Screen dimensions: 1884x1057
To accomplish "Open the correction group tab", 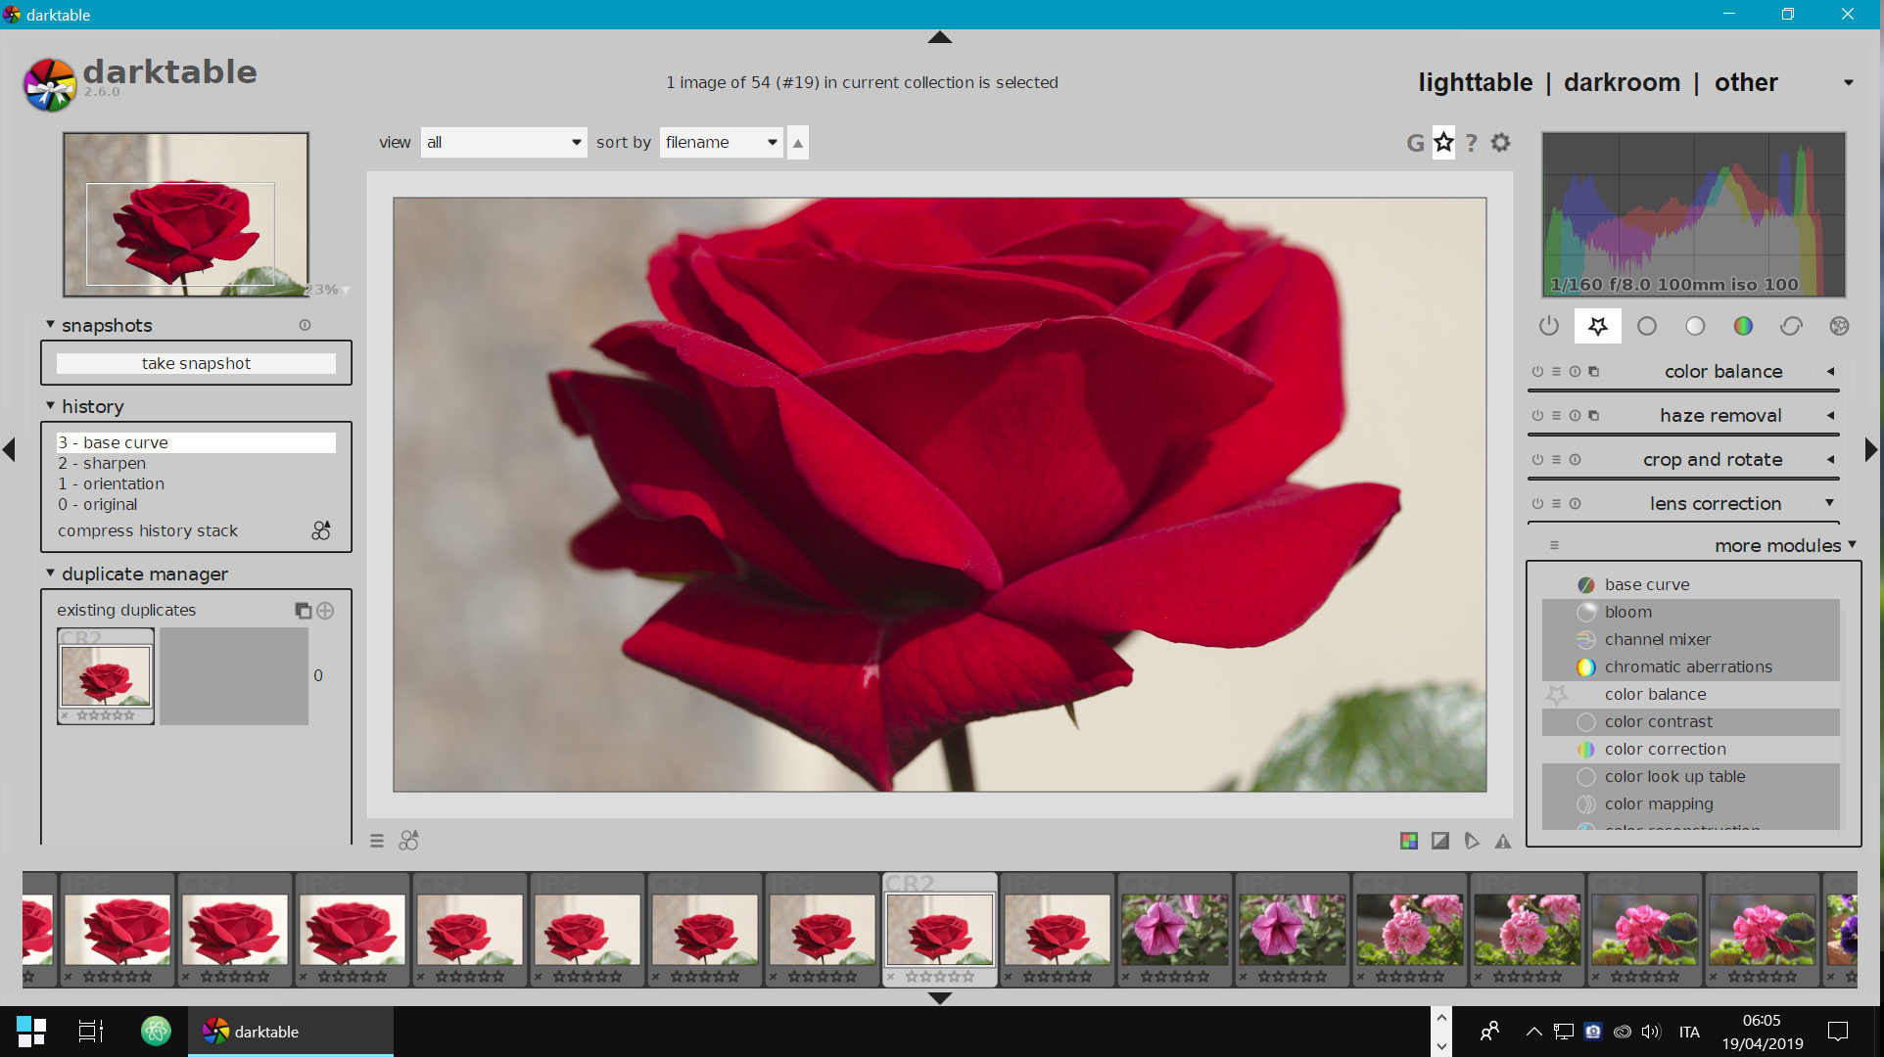I will pos(1791,326).
